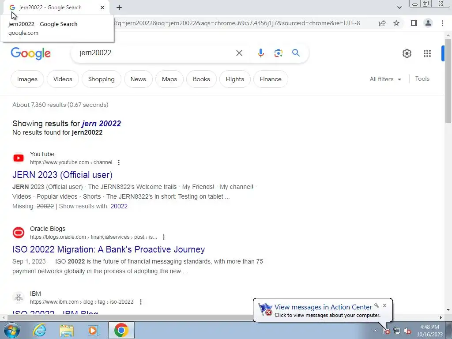Show results with the 20022 link
The image size is (452, 339).
point(119,206)
